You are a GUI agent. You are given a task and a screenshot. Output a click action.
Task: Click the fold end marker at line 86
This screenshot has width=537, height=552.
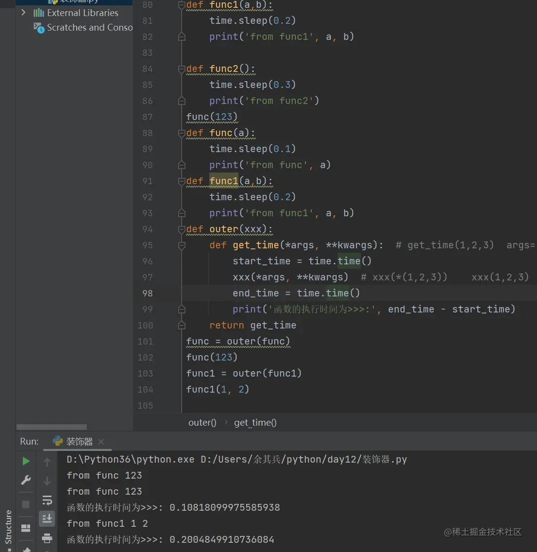[182, 101]
